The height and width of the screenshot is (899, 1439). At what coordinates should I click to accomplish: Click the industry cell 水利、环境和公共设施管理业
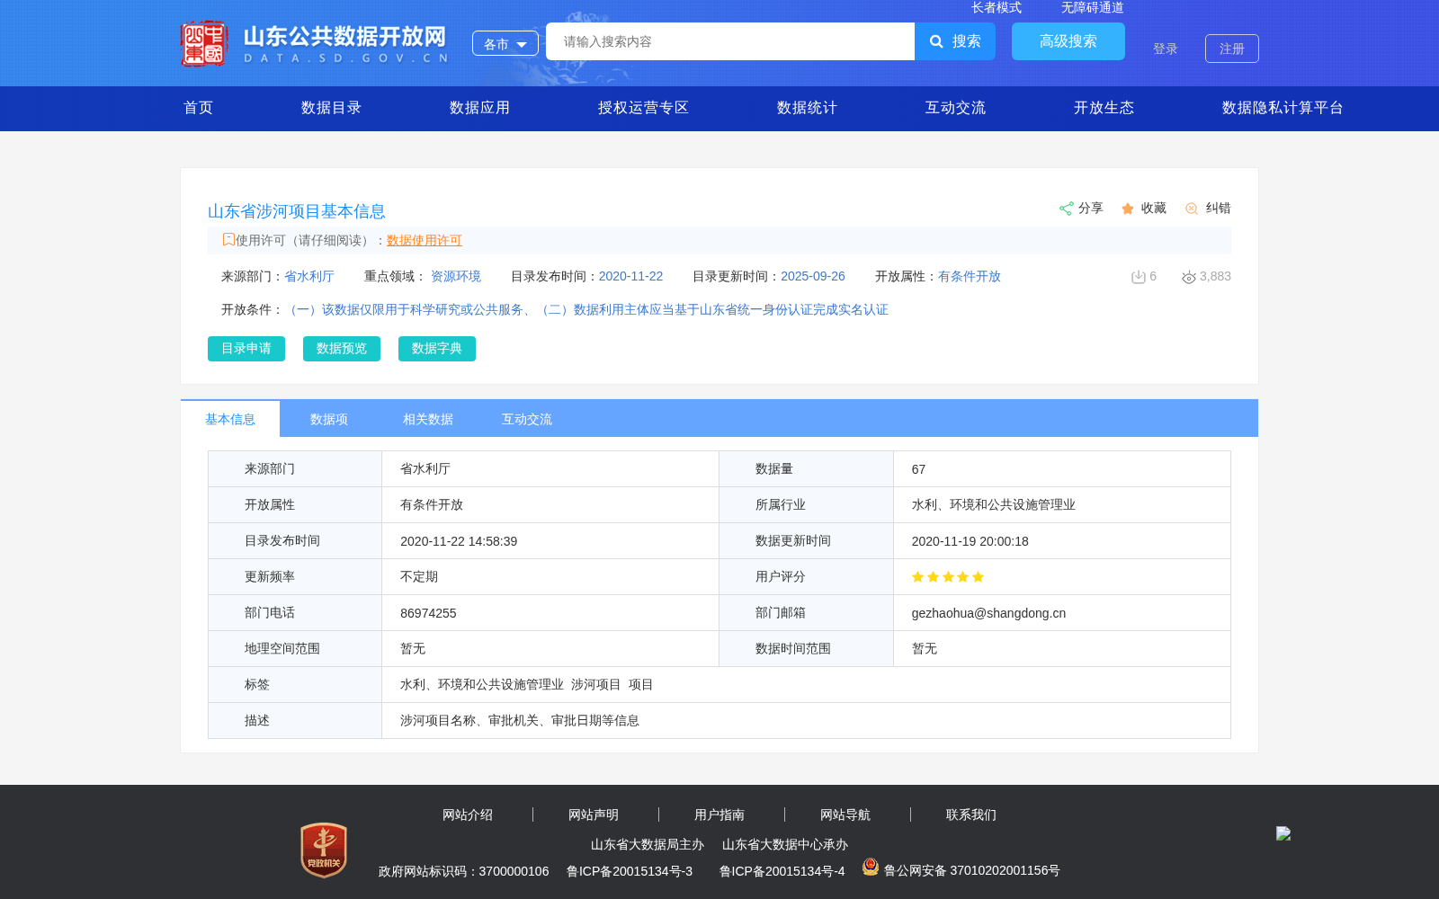(1062, 505)
